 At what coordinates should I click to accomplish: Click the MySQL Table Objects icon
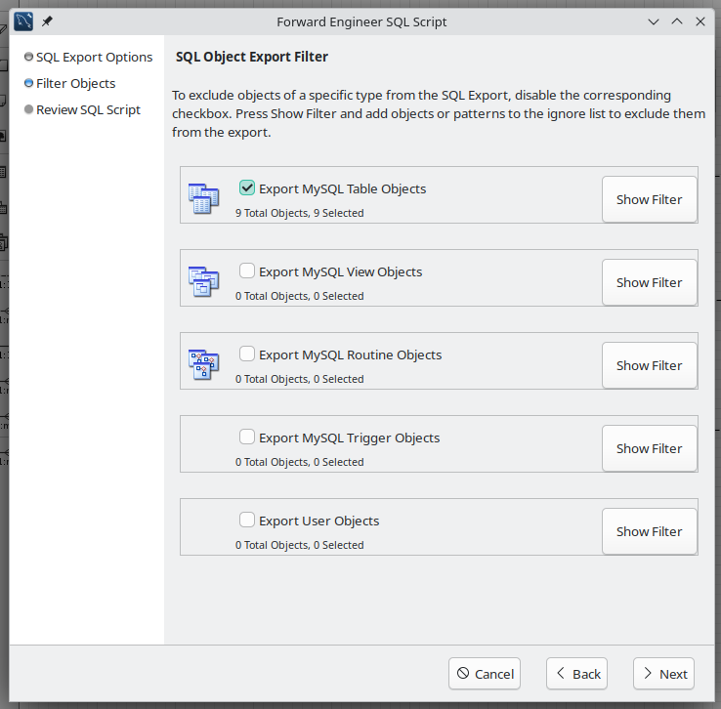[203, 198]
